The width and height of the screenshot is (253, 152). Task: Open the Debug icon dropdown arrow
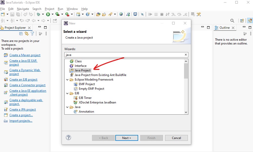pos(43,14)
